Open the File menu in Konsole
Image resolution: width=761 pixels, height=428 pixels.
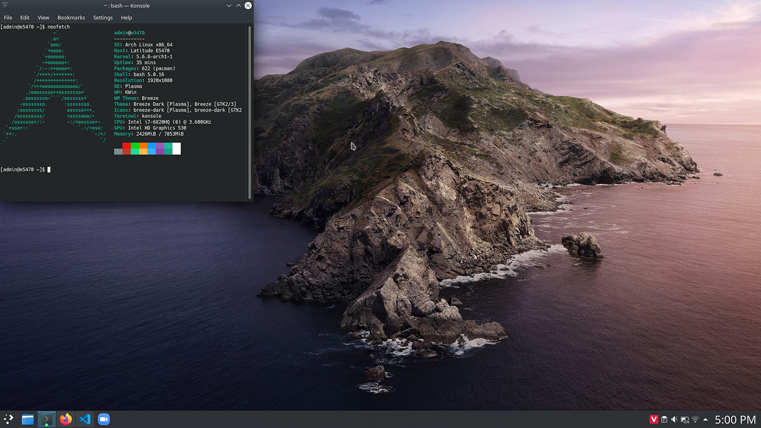coord(8,18)
